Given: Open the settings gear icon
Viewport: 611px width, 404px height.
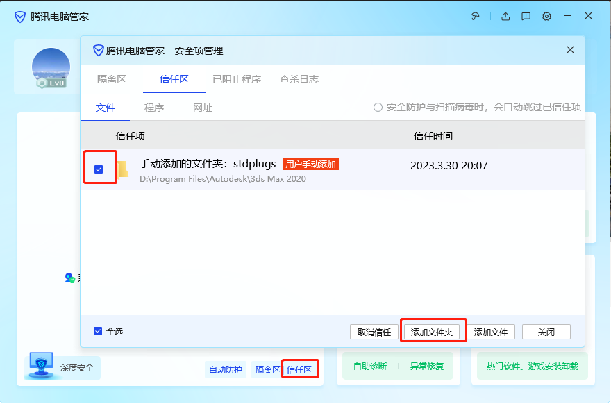Looking at the screenshot, I should [x=546, y=17].
